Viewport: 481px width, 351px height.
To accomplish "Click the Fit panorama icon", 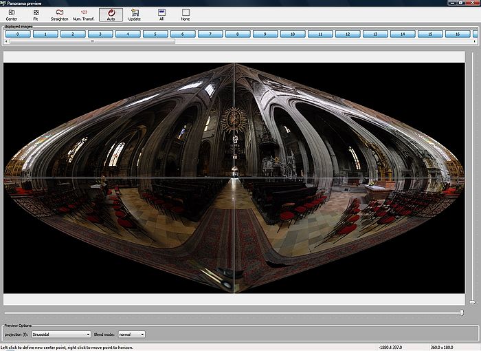I will [36, 14].
